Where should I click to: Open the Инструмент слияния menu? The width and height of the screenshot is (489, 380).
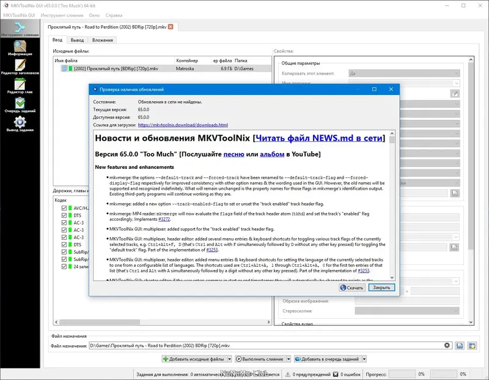(x=62, y=15)
